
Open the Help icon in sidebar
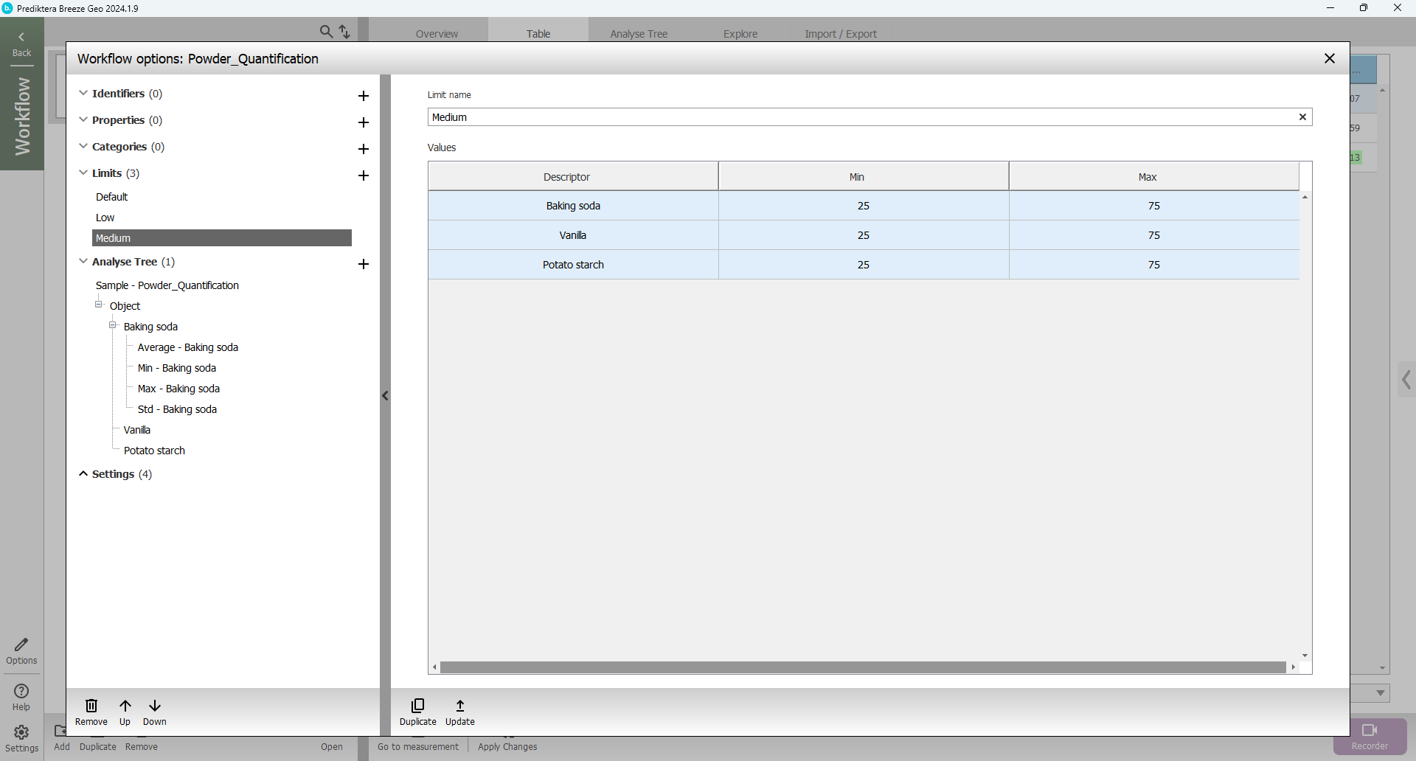point(21,696)
